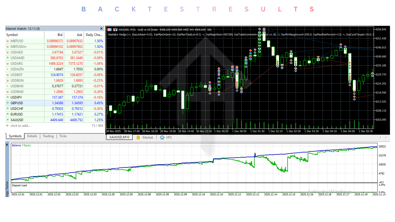The image size is (395, 222).
Task: Click the red grid icon in chart header
Action: tap(109, 30)
